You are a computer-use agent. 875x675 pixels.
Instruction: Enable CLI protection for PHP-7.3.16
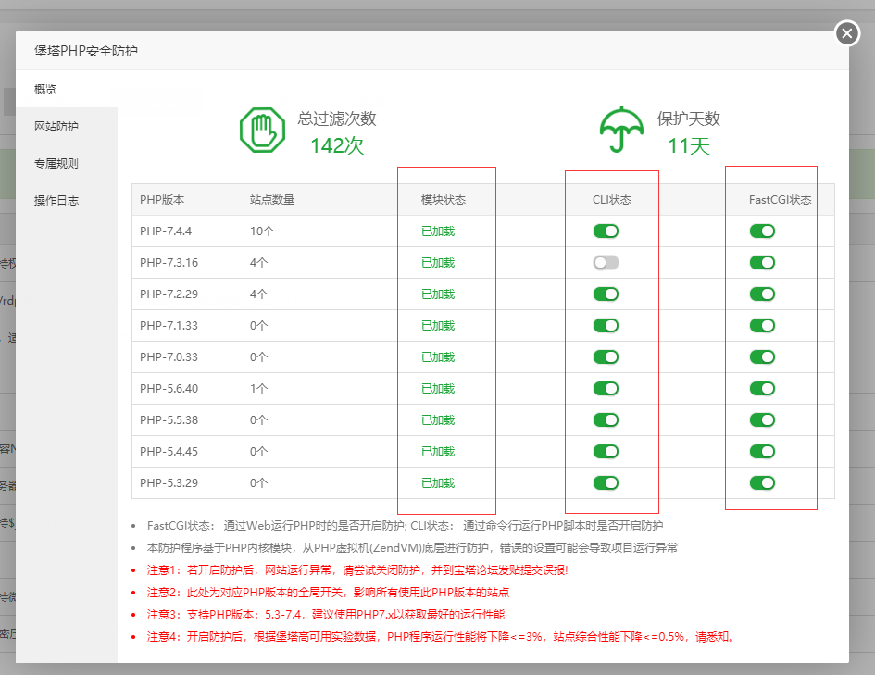[606, 263]
